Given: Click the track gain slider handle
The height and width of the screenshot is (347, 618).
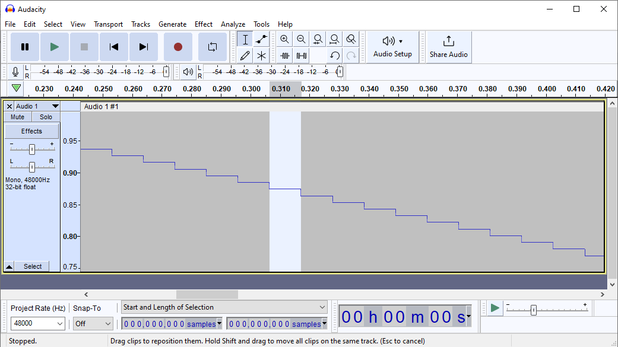Looking at the screenshot, I should pyautogui.click(x=32, y=149).
